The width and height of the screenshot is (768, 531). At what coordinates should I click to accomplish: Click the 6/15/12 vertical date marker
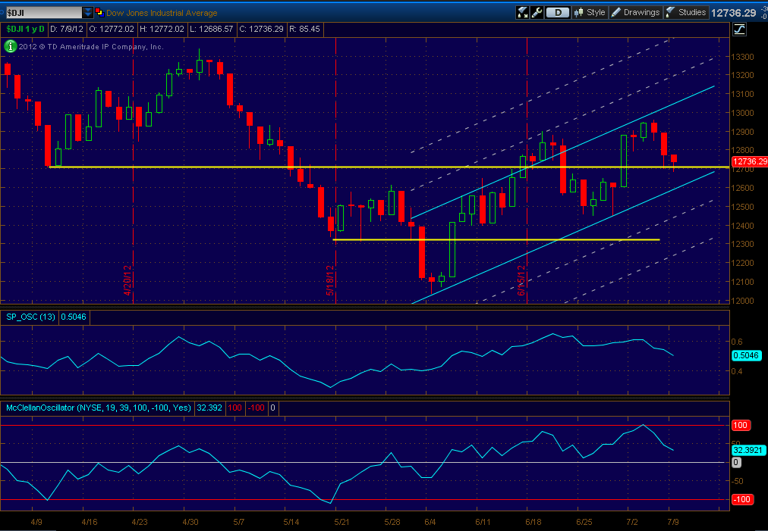pos(521,281)
